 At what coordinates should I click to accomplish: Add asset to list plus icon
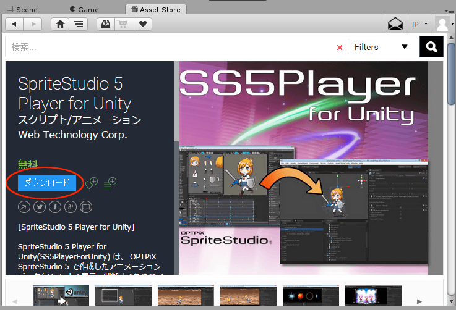110,183
